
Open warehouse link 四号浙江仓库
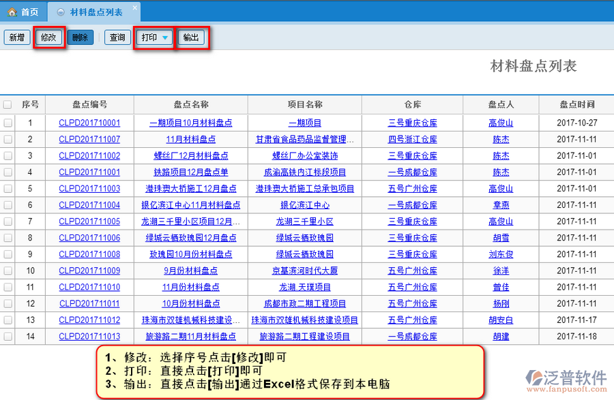point(412,140)
